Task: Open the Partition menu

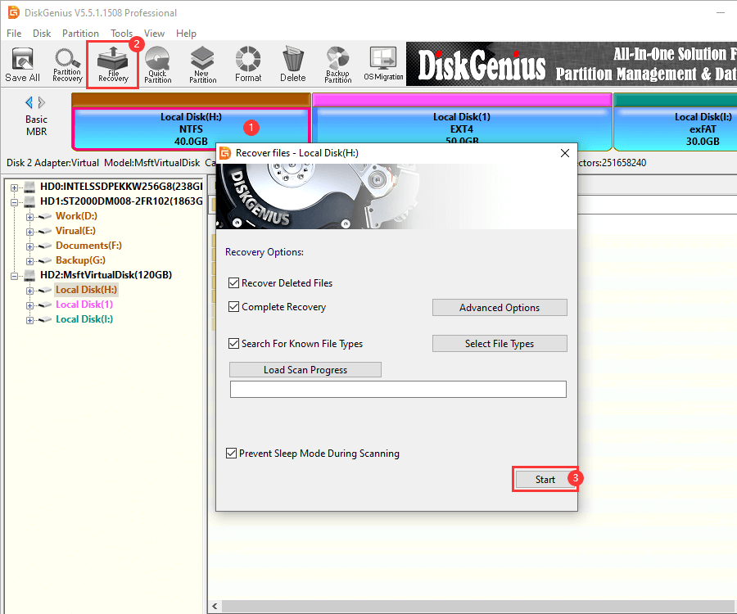Action: coord(80,34)
